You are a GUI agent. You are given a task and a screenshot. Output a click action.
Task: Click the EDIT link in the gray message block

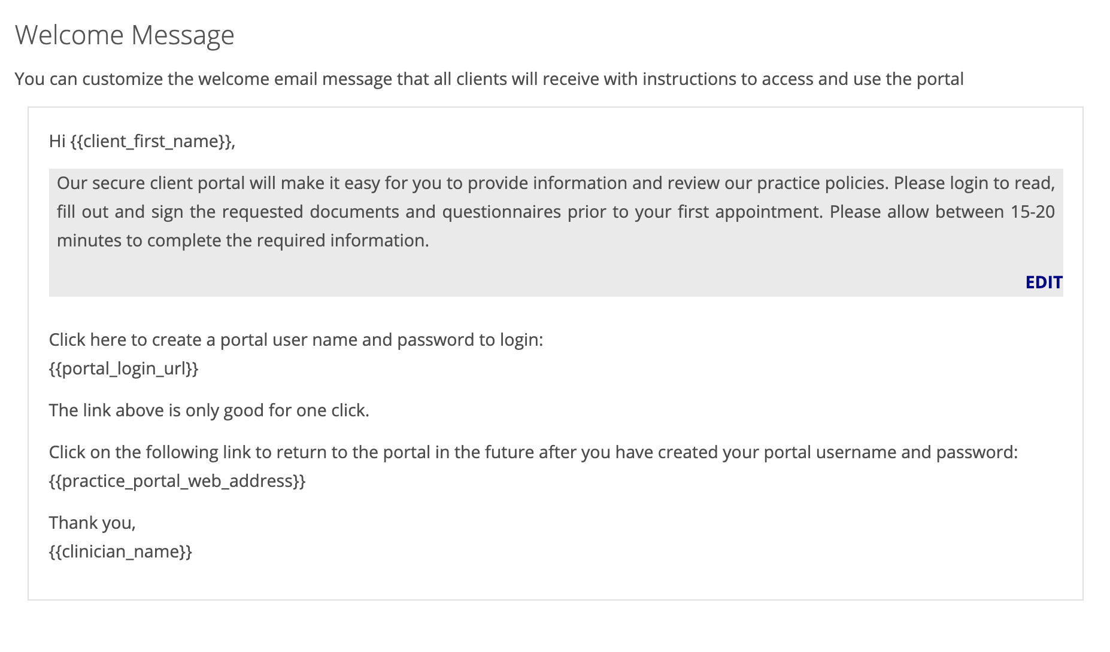(1044, 282)
